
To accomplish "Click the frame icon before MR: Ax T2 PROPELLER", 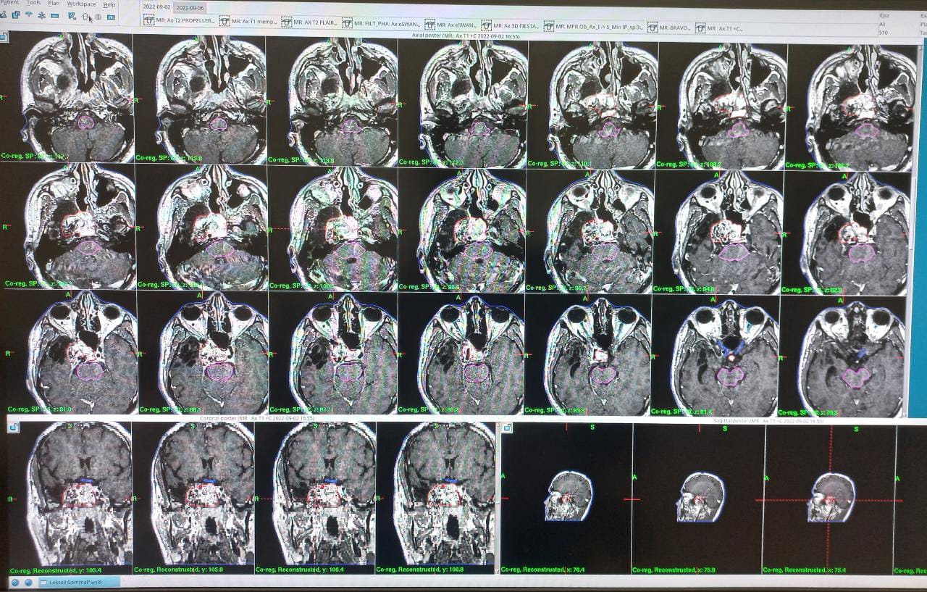I will coord(148,20).
